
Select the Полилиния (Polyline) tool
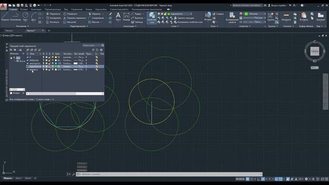(x=15, y=16)
